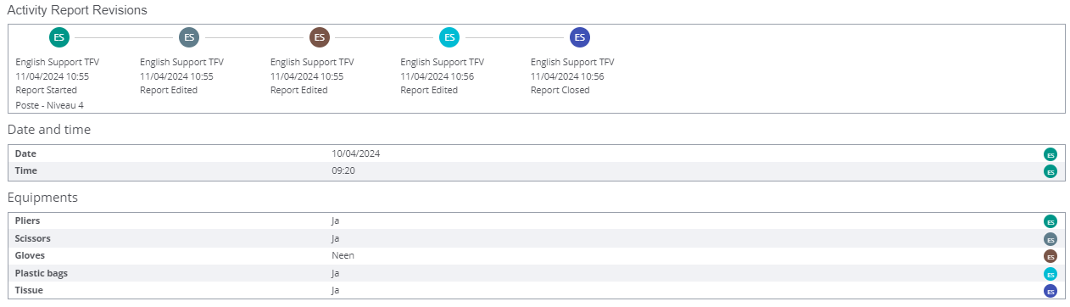The image size is (1070, 307).
Task: Select the brown ES revision circle in the timeline
Action: click(x=320, y=37)
